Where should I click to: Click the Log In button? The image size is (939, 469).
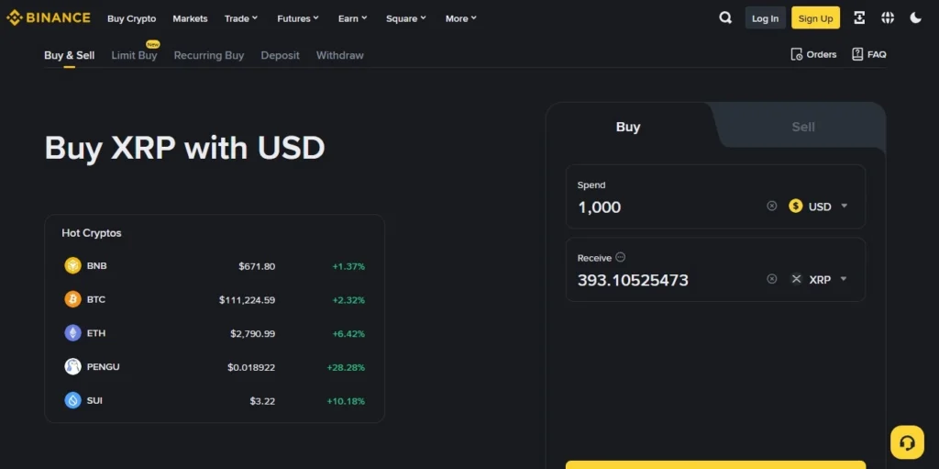tap(766, 18)
